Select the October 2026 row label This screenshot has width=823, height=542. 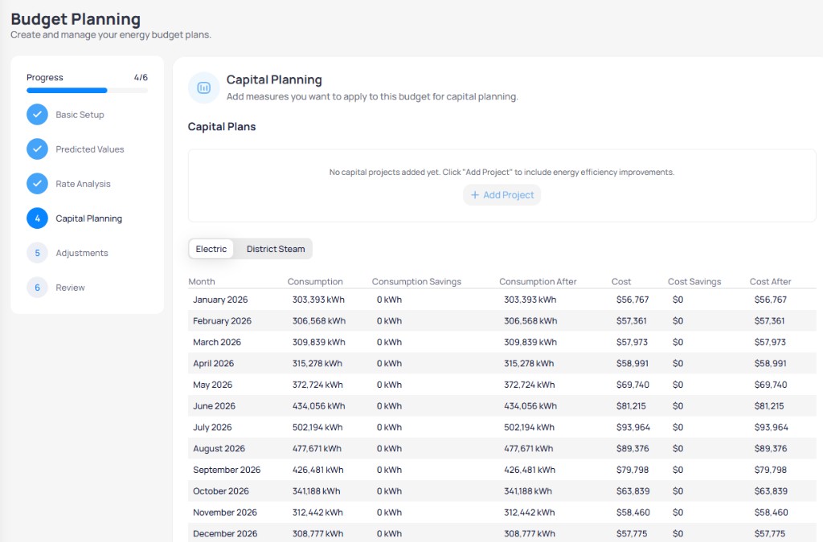(220, 491)
